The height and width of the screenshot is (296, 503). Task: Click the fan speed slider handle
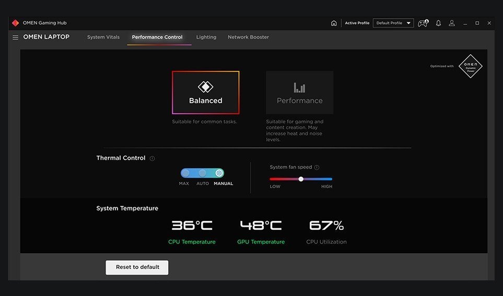(x=301, y=179)
